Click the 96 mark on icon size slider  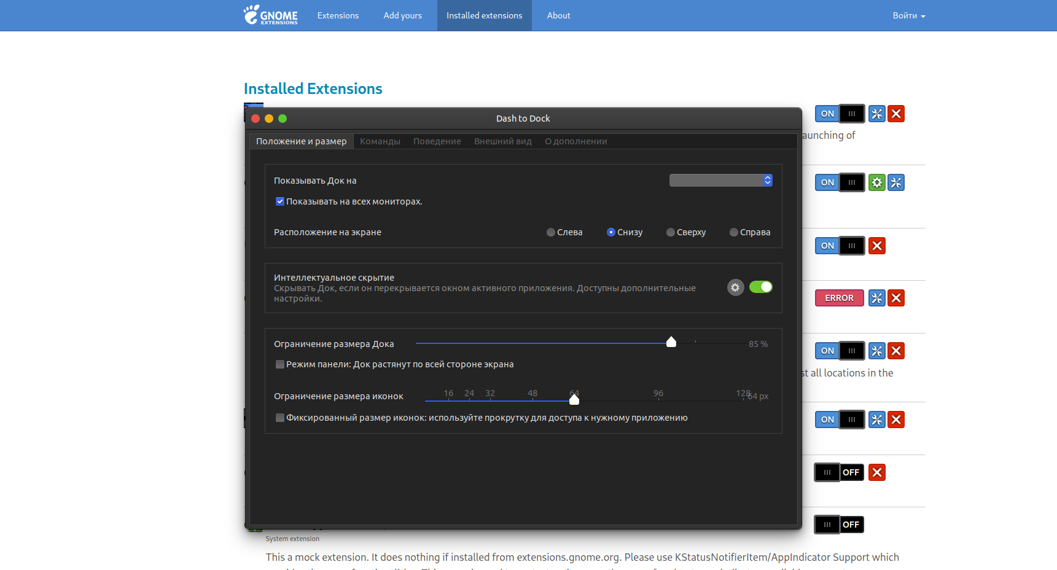(658, 393)
